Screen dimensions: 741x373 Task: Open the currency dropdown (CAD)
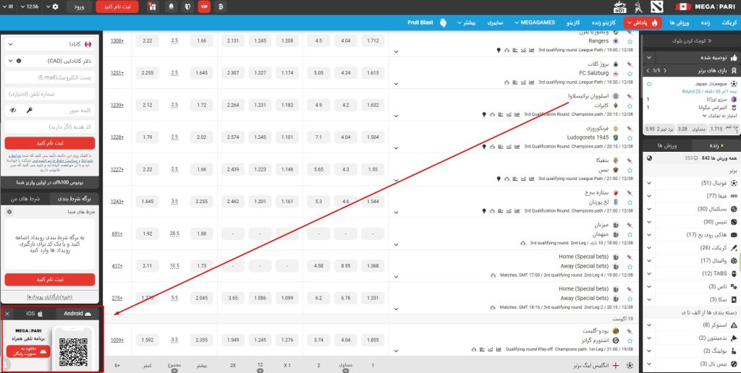tap(51, 61)
